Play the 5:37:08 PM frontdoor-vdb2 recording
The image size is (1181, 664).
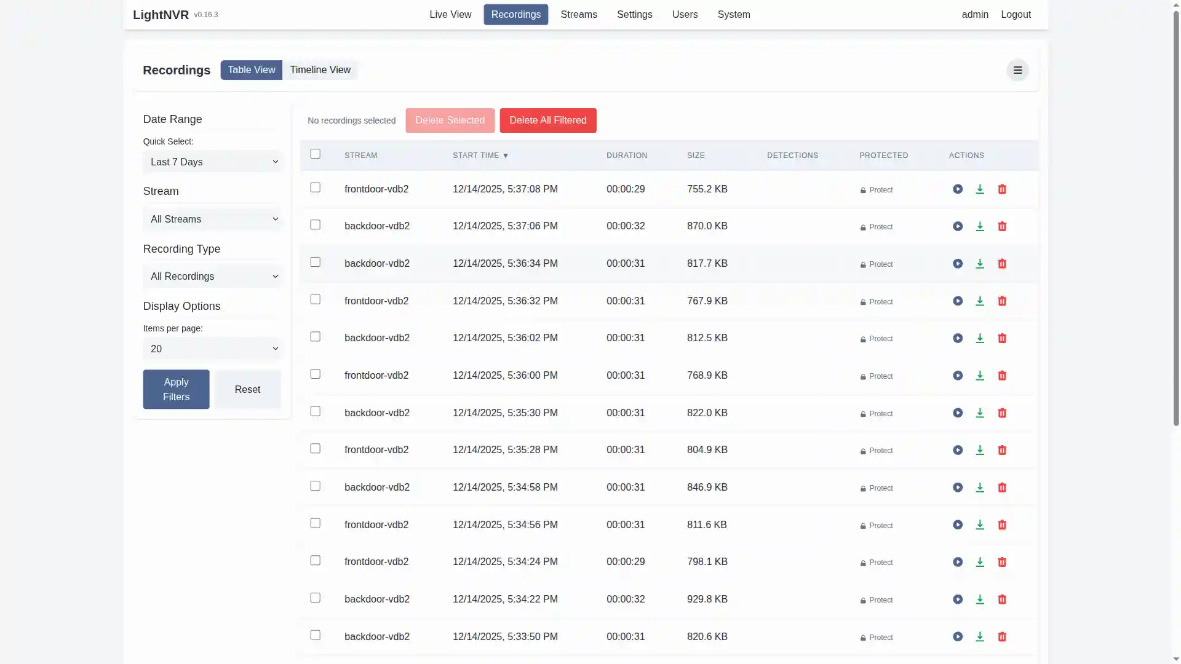[958, 189]
